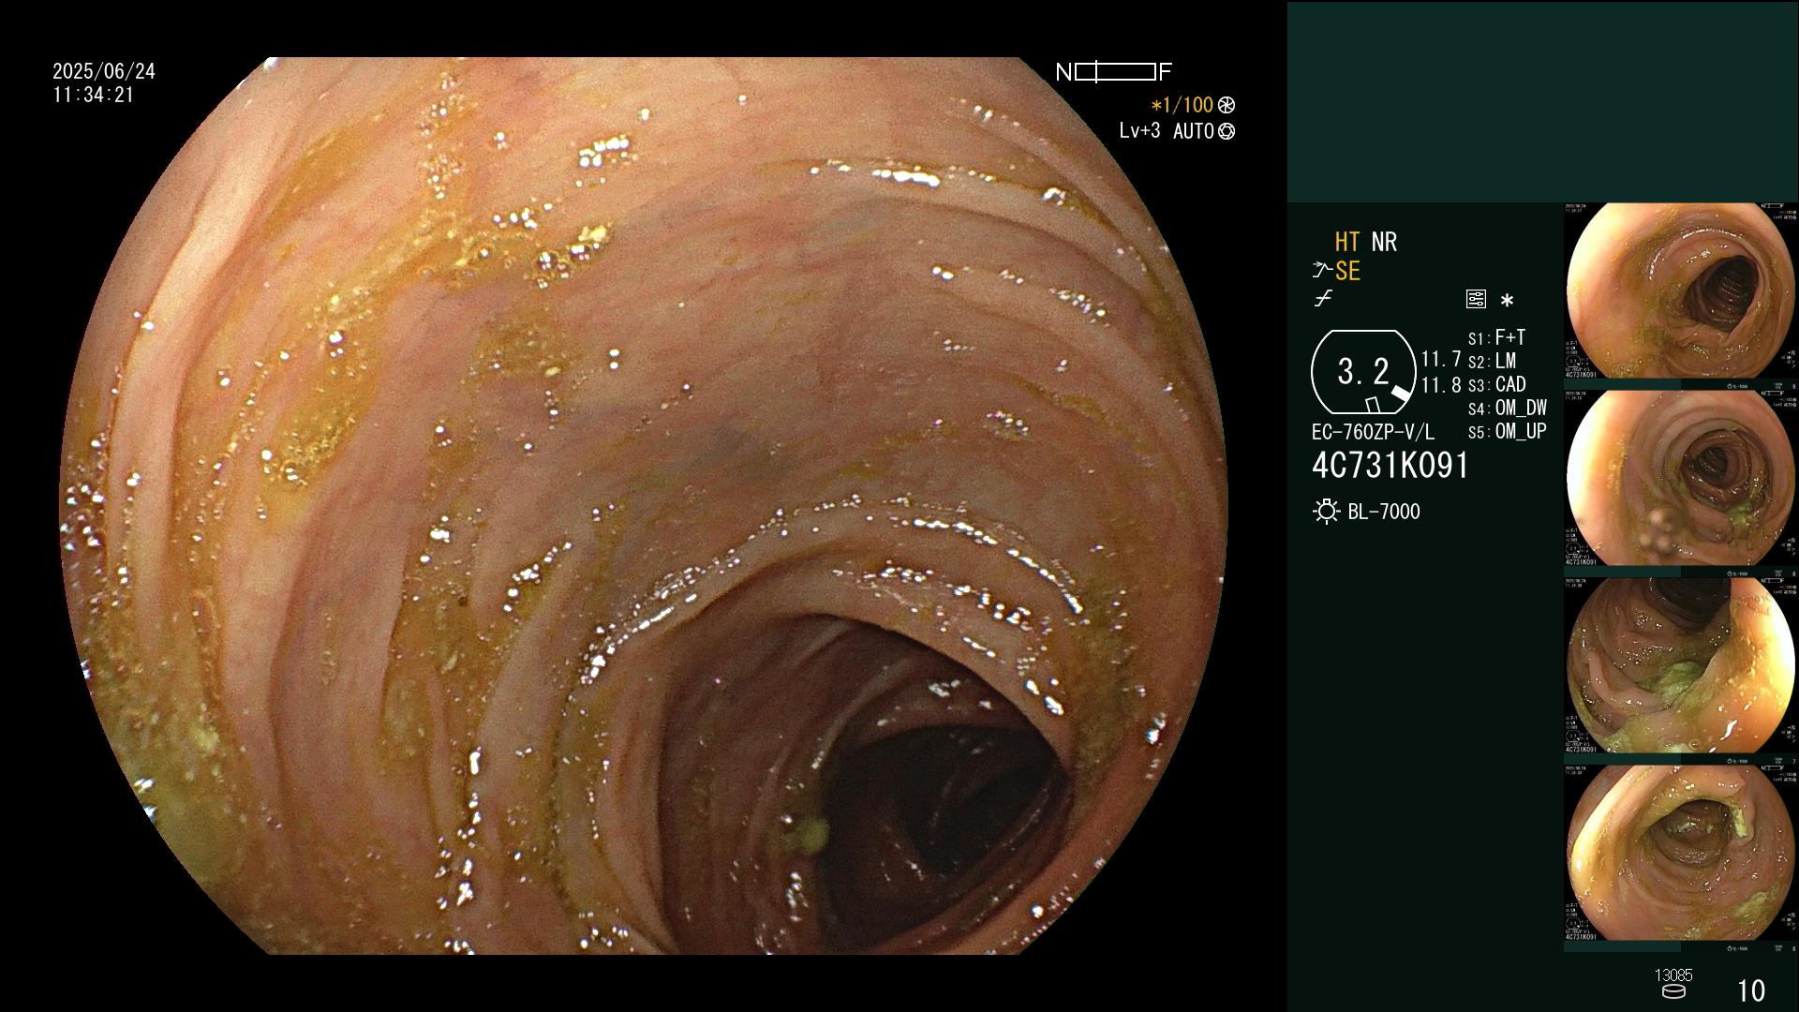Screen dimensions: 1799x1012
Task: Click the image count 13085
Action: (1673, 975)
